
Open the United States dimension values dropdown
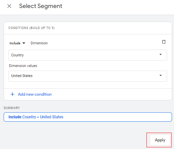point(88,76)
